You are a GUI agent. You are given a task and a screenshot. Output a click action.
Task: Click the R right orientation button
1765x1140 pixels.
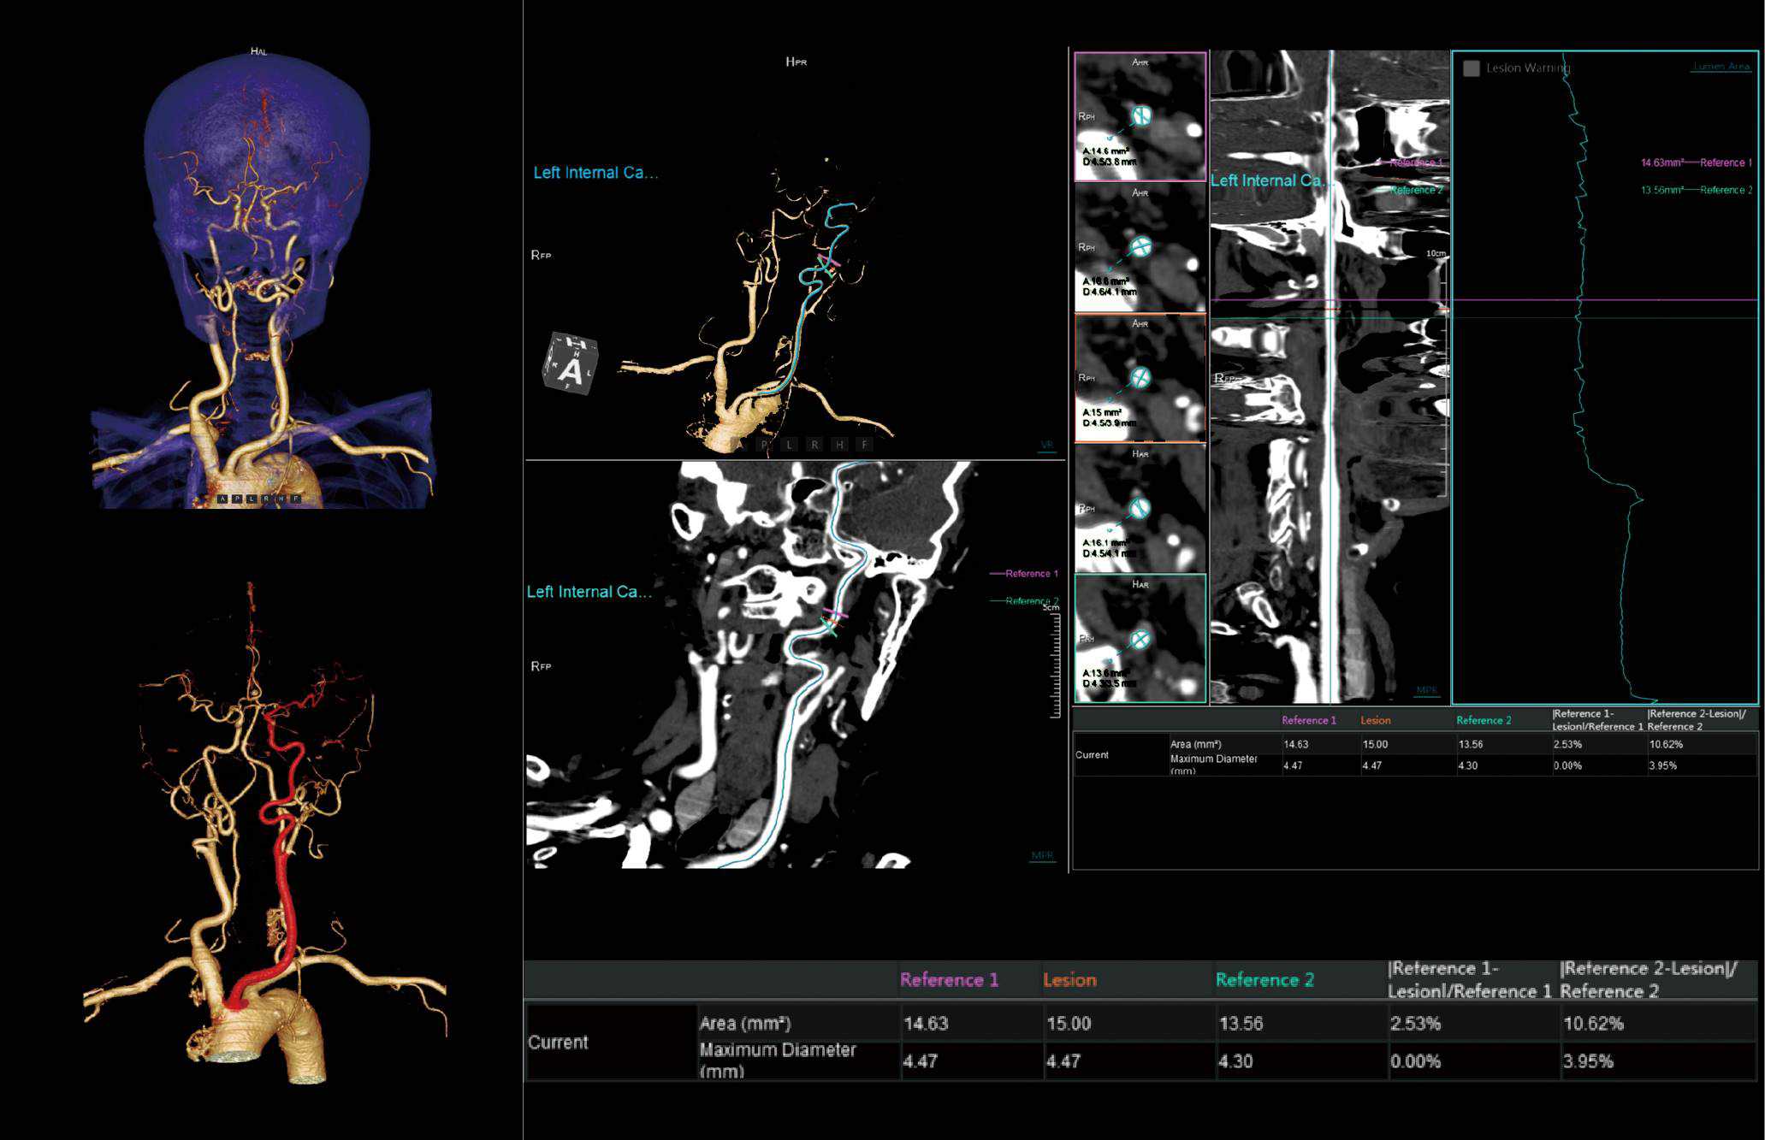pyautogui.click(x=814, y=444)
